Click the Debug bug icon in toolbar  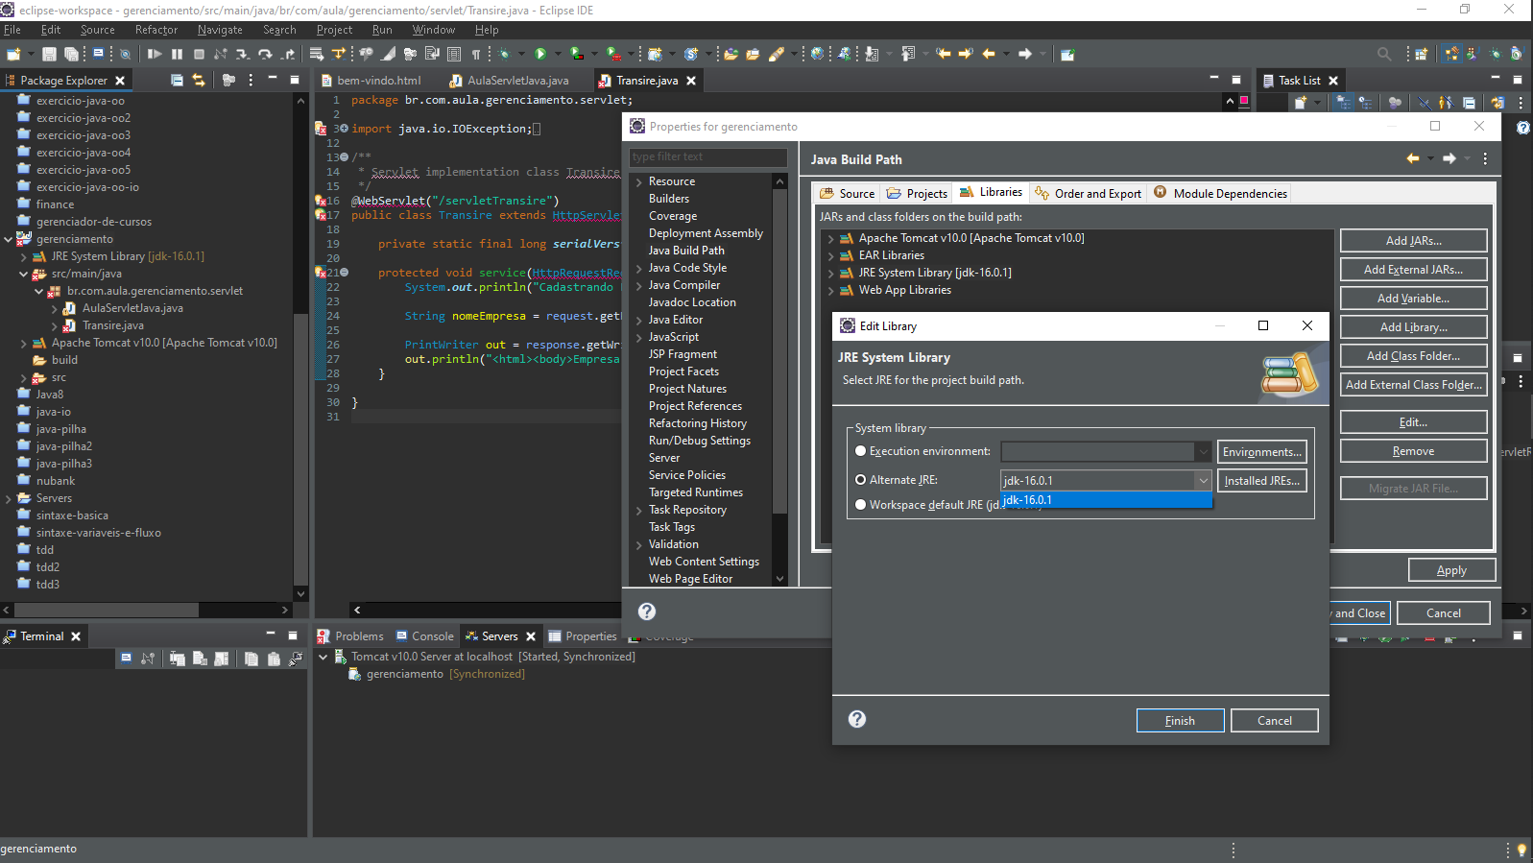pyautogui.click(x=504, y=55)
